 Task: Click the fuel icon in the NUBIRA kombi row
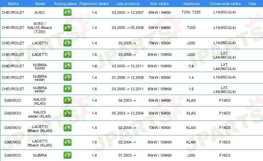(x=67, y=66)
